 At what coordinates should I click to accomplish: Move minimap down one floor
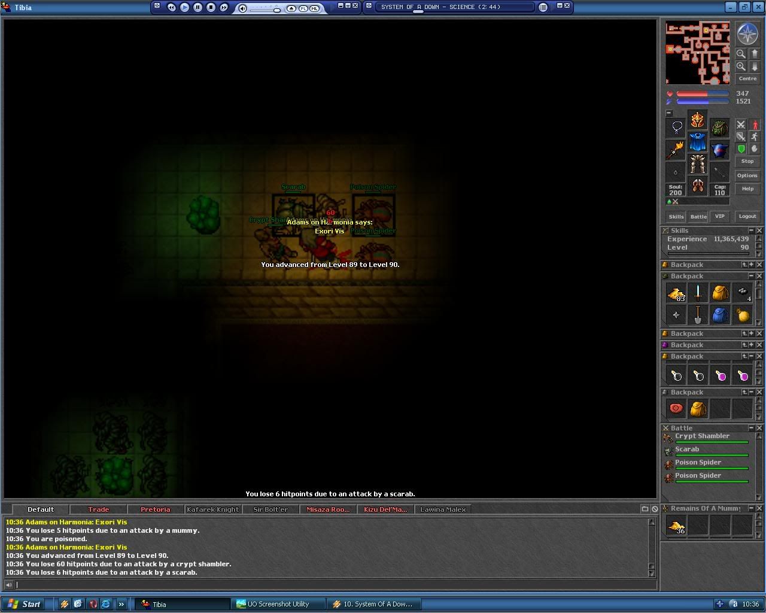[x=754, y=66]
